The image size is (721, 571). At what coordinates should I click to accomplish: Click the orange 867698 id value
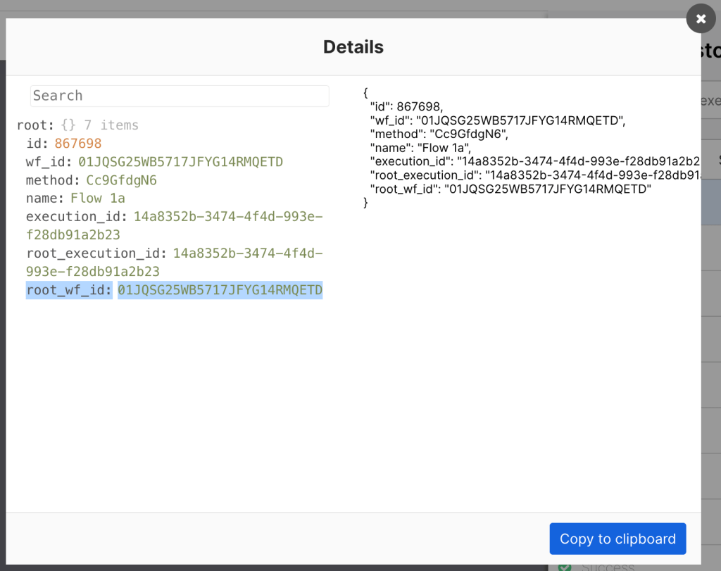tap(78, 144)
